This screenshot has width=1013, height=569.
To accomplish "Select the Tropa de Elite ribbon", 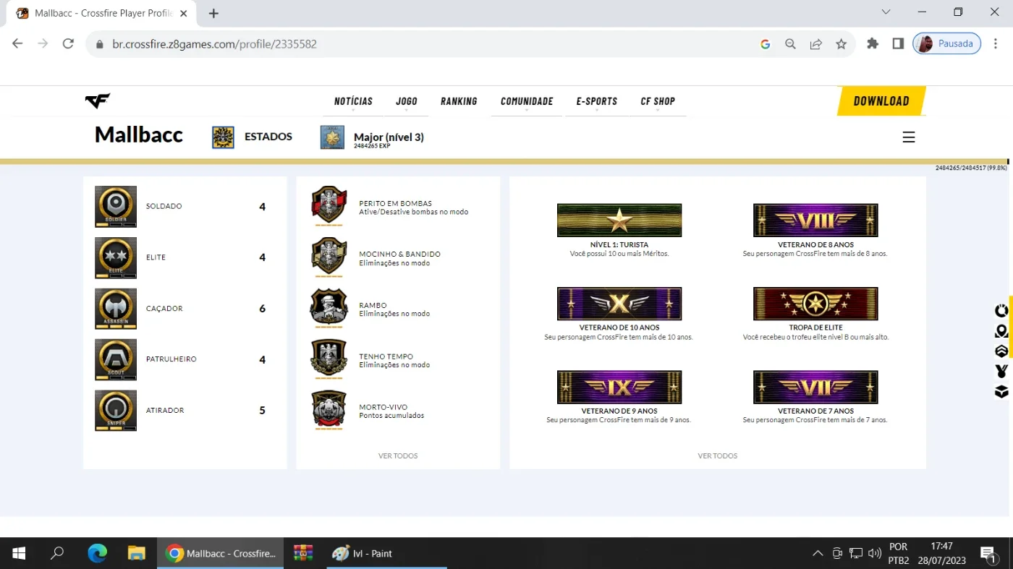I will pos(815,304).
